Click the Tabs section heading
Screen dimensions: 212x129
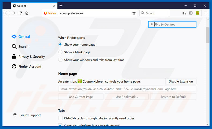[62, 111]
